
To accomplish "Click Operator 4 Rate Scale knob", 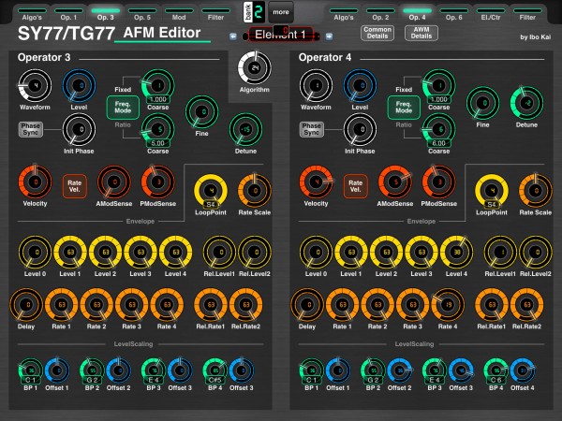I will coord(536,191).
